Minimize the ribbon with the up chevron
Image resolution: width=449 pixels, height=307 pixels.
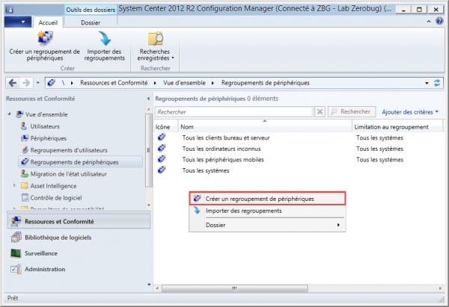(x=429, y=21)
